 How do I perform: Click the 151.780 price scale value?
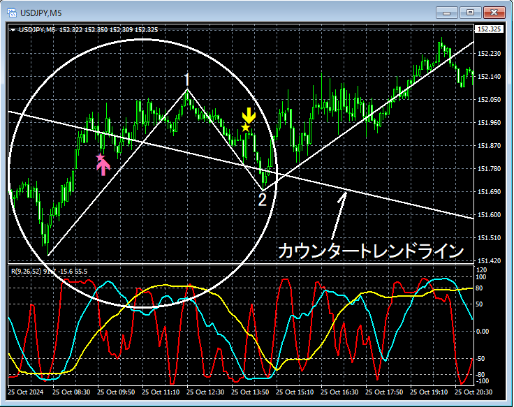tap(489, 169)
